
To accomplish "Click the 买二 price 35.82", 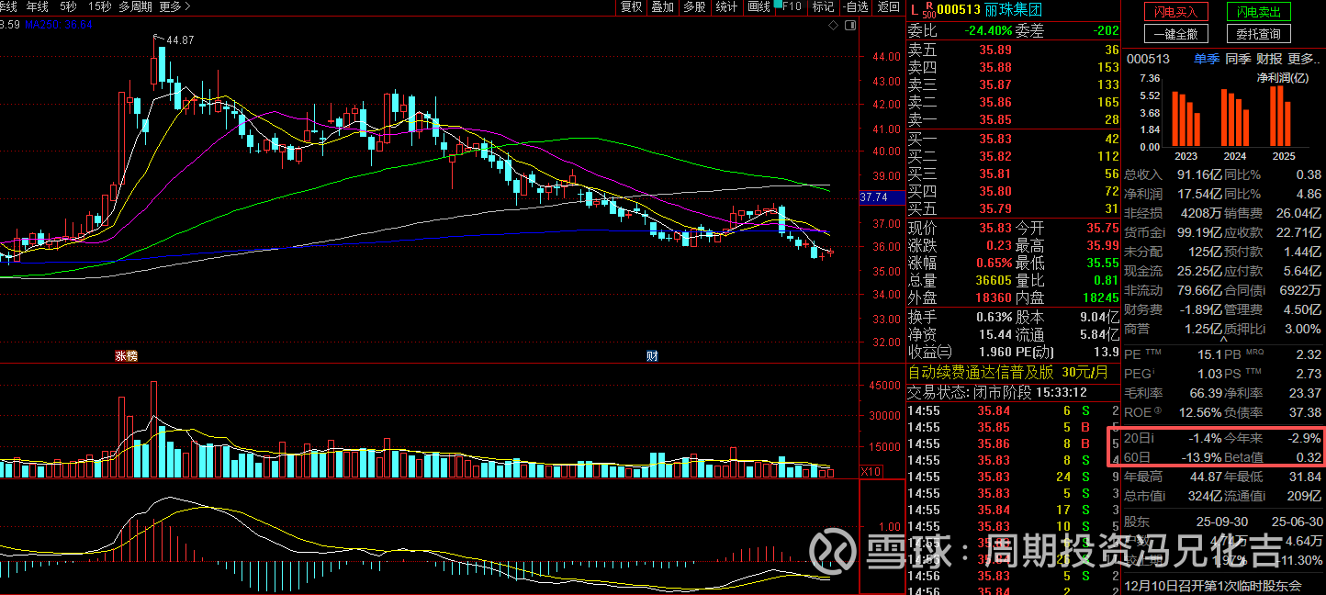I will coord(994,156).
